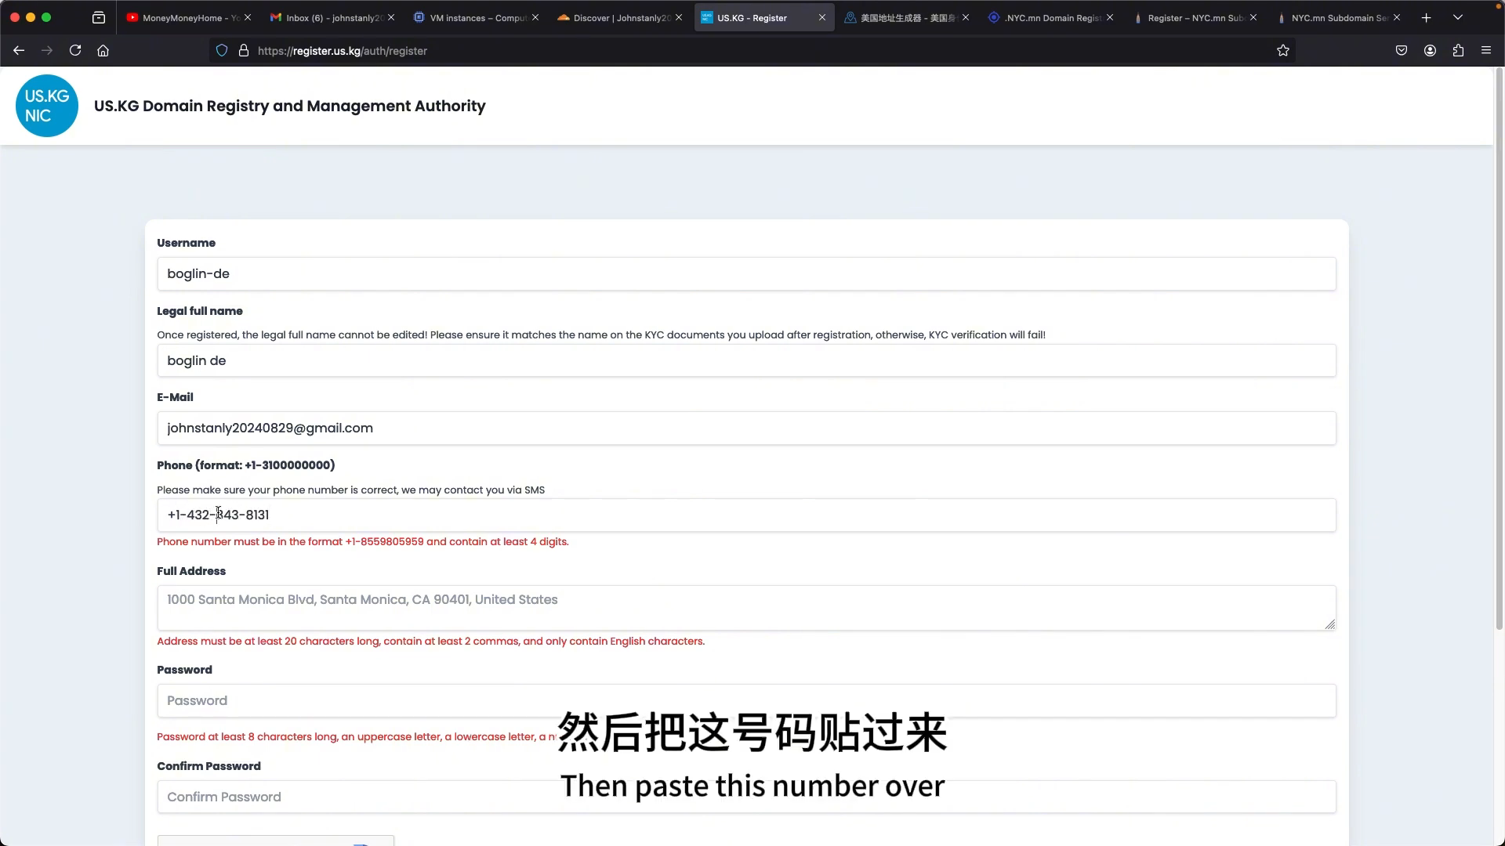
Task: Click the Confirm Password field
Action: coord(746,797)
